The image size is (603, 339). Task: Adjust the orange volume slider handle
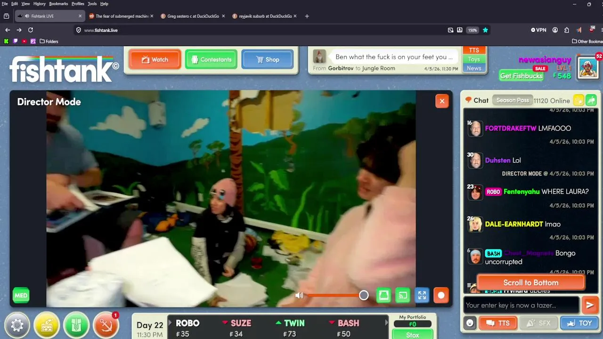pos(364,295)
